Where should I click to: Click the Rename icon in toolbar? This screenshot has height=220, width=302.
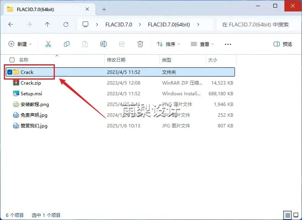pyautogui.click(x=103, y=44)
